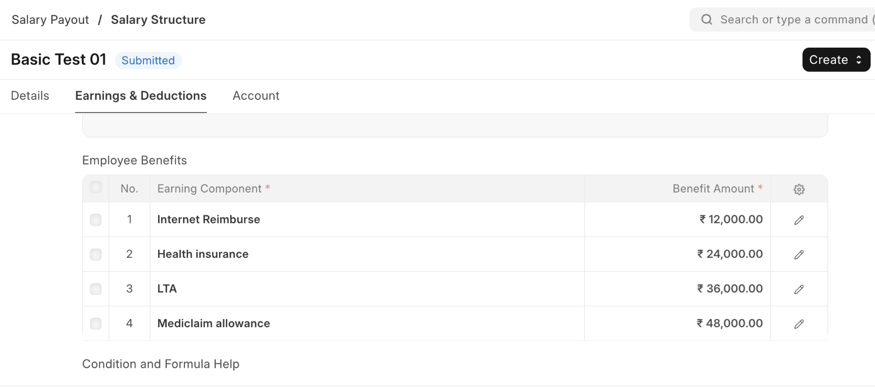This screenshot has width=875, height=389.
Task: Open the Create dropdown button
Action: pyautogui.click(x=835, y=60)
